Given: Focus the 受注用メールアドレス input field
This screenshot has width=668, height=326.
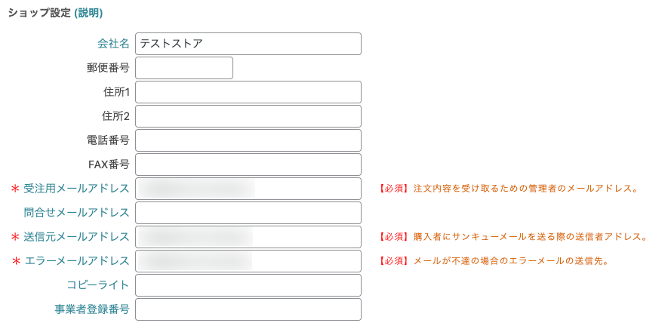Looking at the screenshot, I should coord(248,189).
